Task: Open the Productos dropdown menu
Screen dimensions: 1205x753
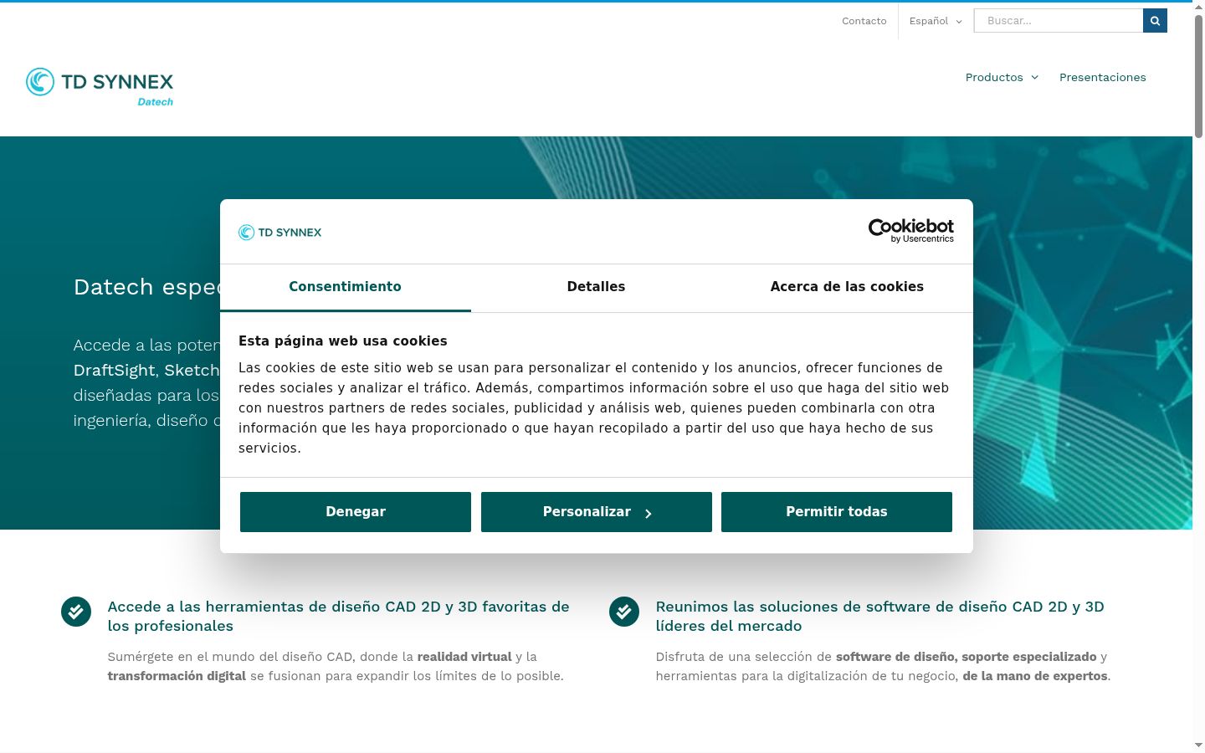Action: click(x=1002, y=77)
